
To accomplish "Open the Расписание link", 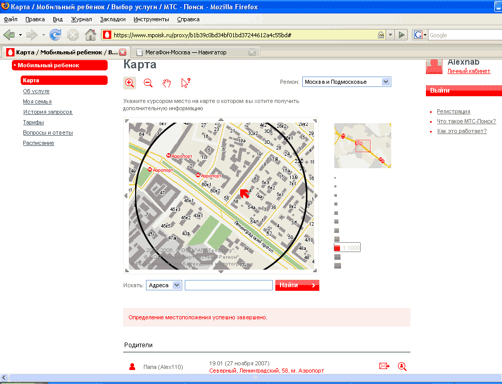I will (x=38, y=143).
